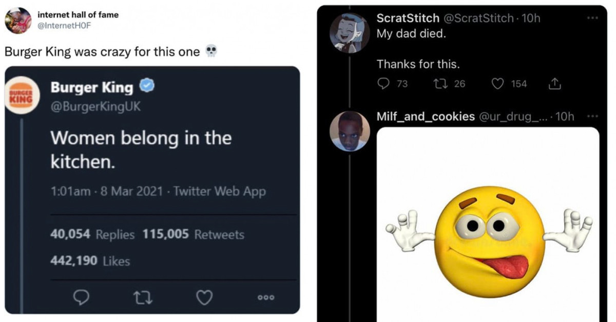Click the skull emoji in the caption
616x322 pixels.
point(210,51)
